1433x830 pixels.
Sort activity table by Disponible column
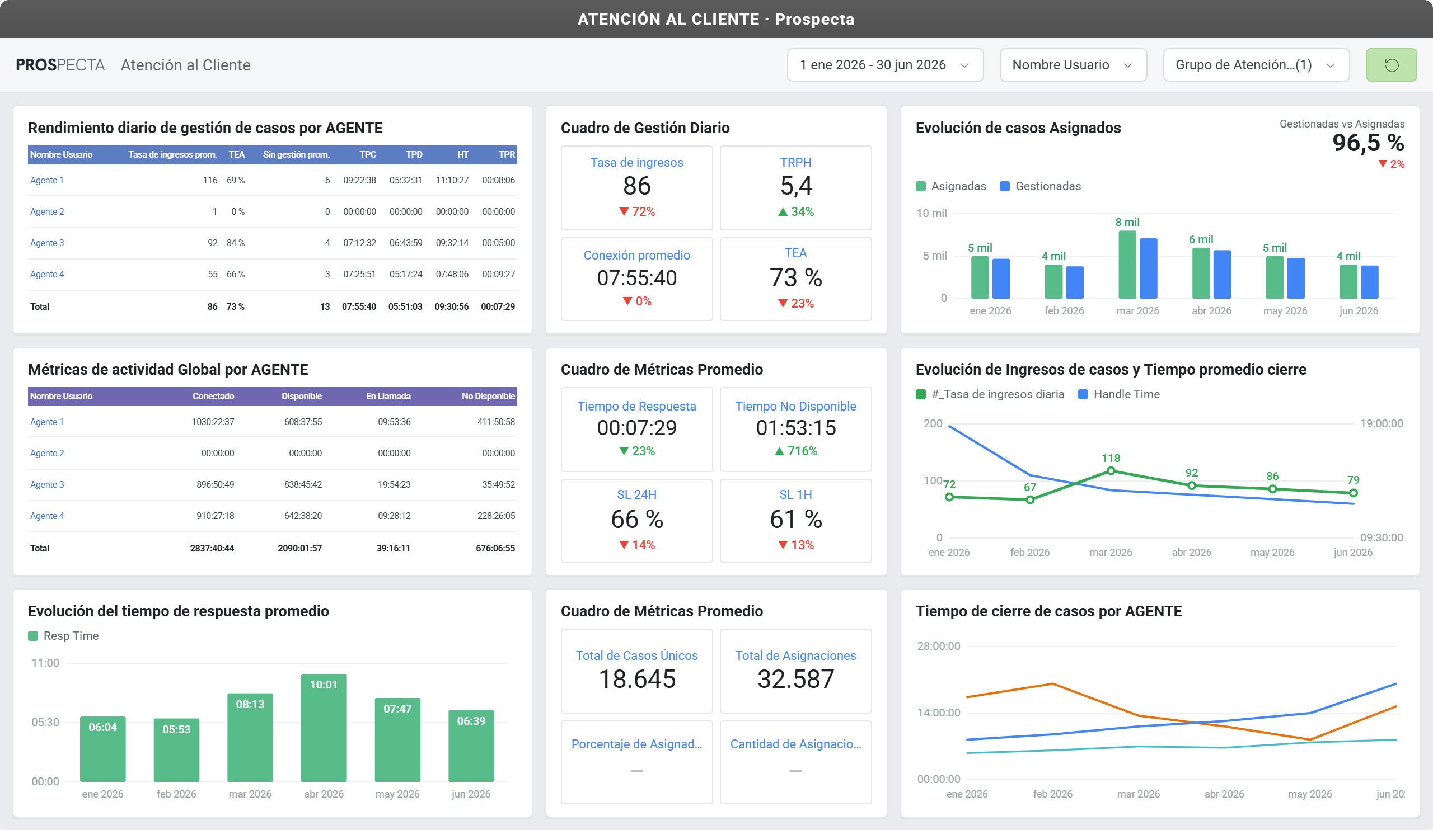click(301, 396)
